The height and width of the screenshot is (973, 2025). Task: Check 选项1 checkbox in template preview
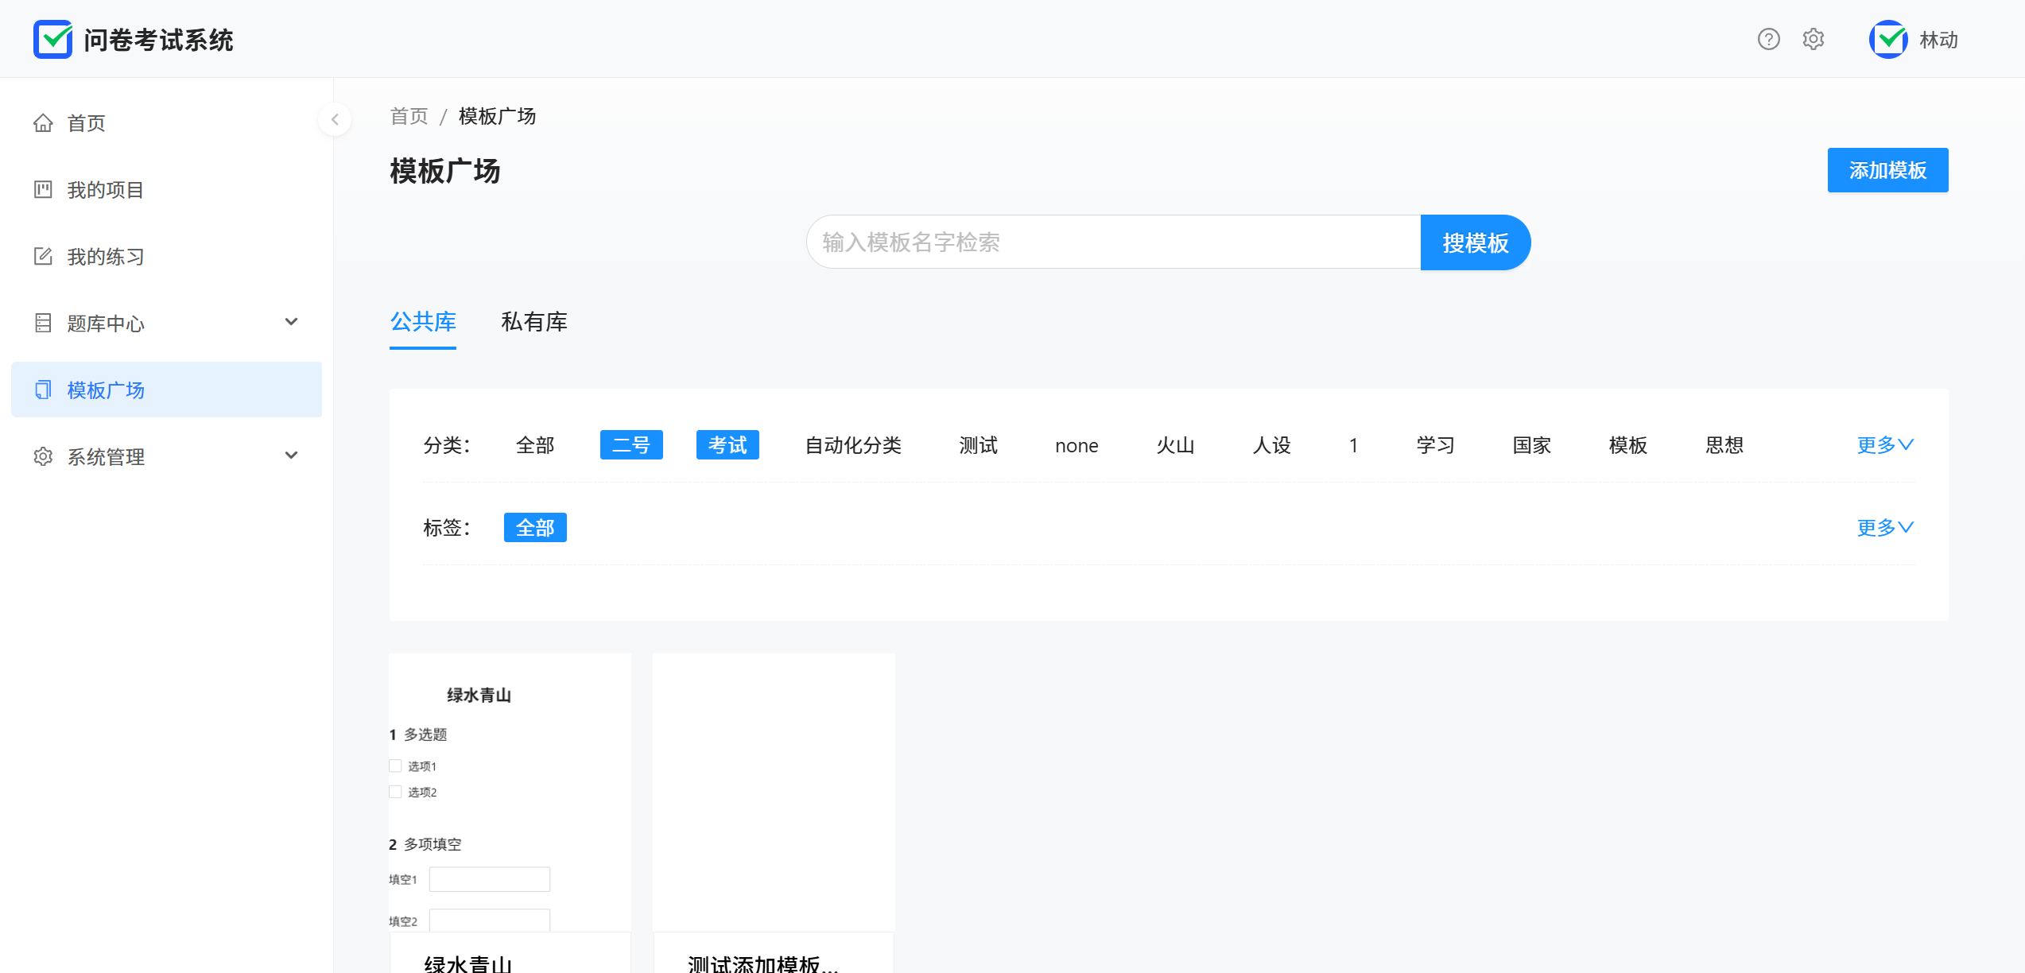tap(395, 766)
